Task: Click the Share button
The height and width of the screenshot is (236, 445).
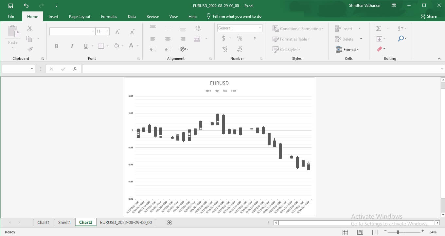Action: (429, 16)
